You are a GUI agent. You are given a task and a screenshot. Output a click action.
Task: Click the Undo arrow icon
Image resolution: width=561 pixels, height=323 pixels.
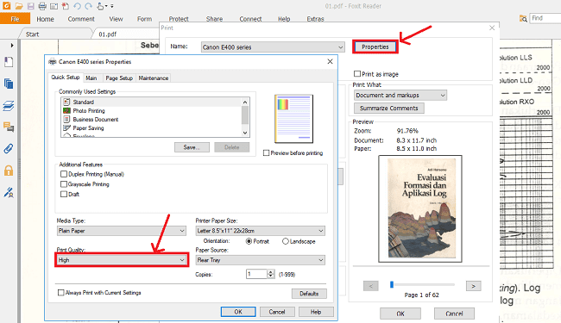[x=77, y=6]
